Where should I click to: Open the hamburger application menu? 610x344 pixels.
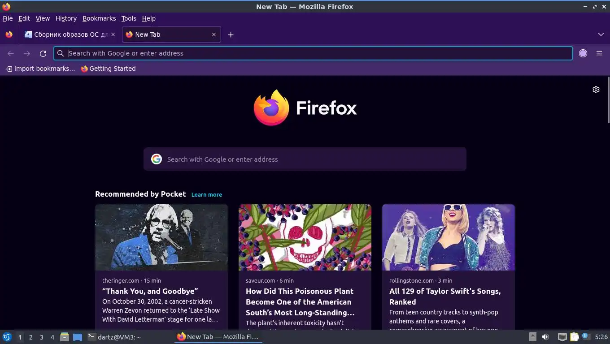coord(599,53)
